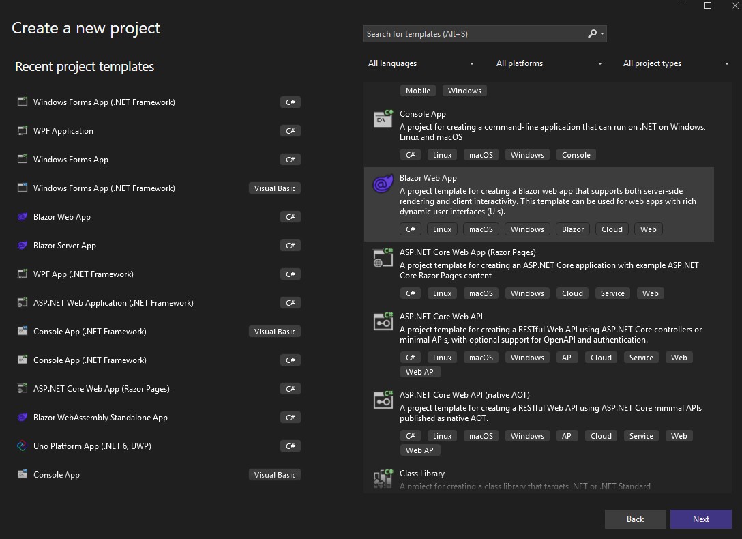Click the ASP.NET Core Web API icon
This screenshot has height=539, width=742.
(383, 322)
